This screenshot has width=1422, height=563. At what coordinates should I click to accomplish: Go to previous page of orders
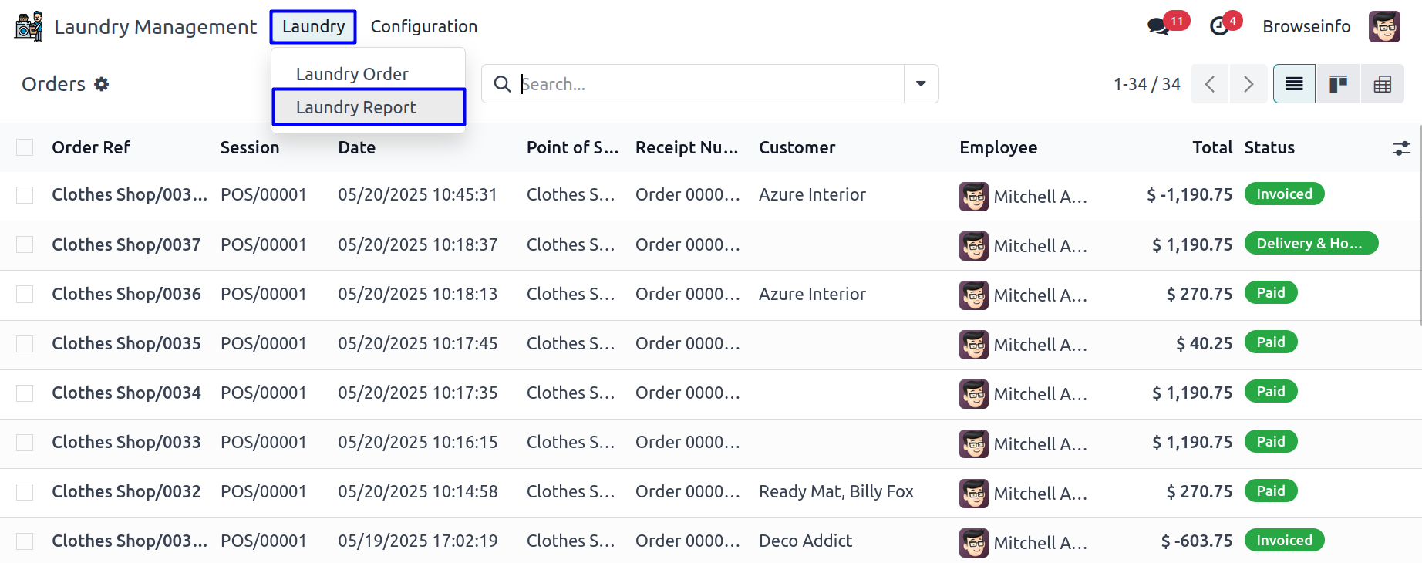[x=1210, y=84]
